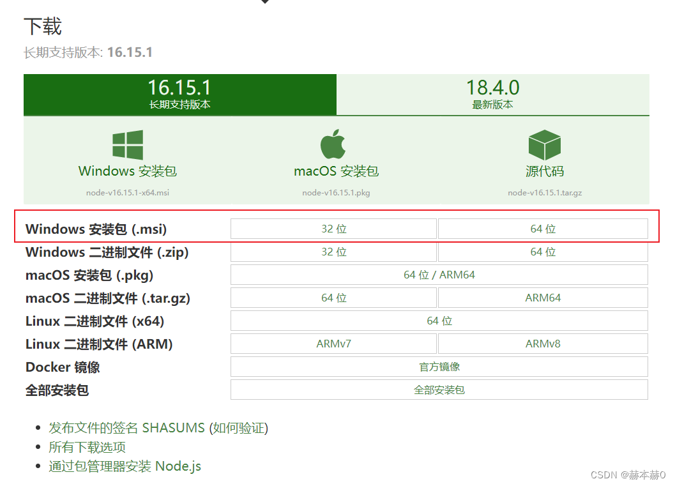
Task: Click node-v16.15.1.tar.gz file name
Action: coord(545,192)
